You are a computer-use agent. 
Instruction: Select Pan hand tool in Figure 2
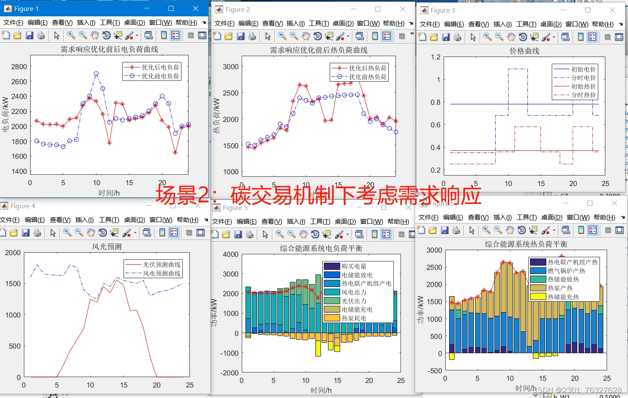coord(306,36)
